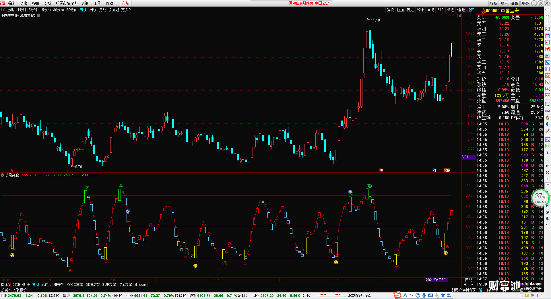
Task: Toggle the main chart diamond marker
Action: 454,15
